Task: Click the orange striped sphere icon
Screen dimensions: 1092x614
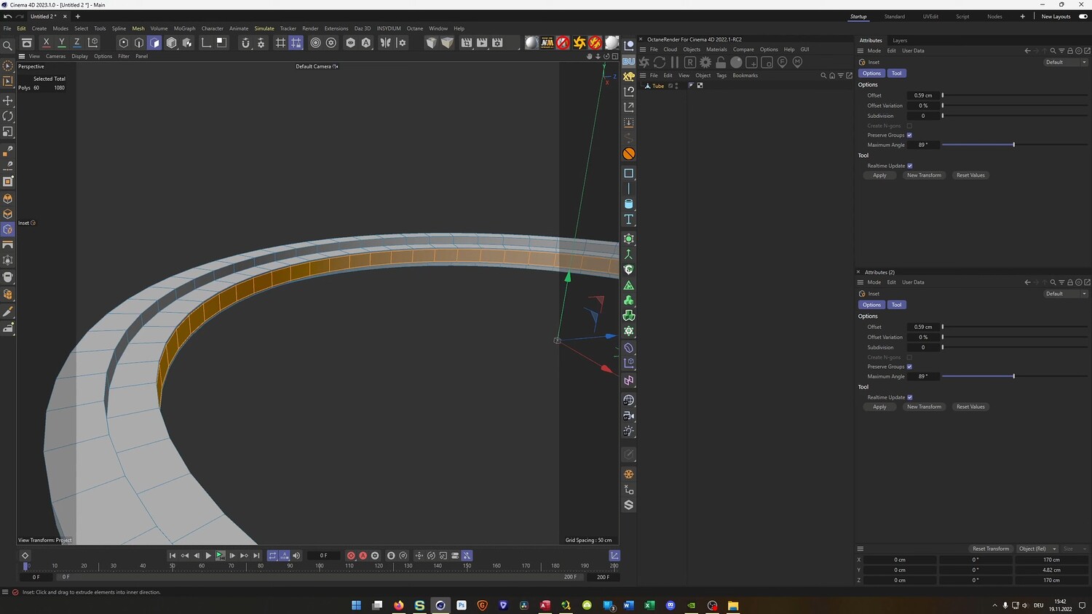Action: click(x=629, y=153)
